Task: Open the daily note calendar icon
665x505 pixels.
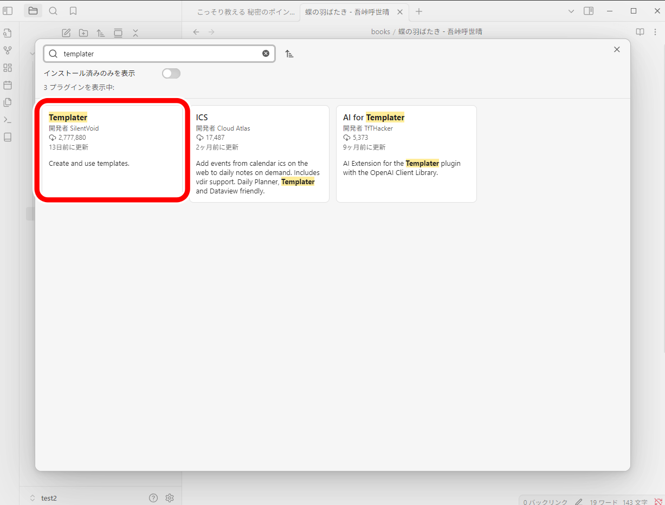Action: click(x=8, y=85)
